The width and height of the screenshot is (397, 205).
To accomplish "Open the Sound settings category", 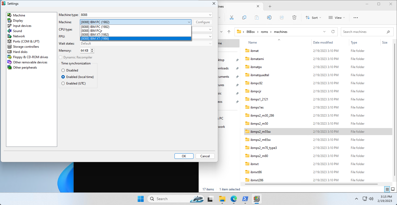I will 17,31.
